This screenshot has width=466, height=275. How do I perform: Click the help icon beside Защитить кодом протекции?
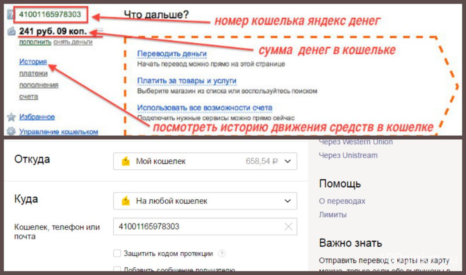[222, 254]
